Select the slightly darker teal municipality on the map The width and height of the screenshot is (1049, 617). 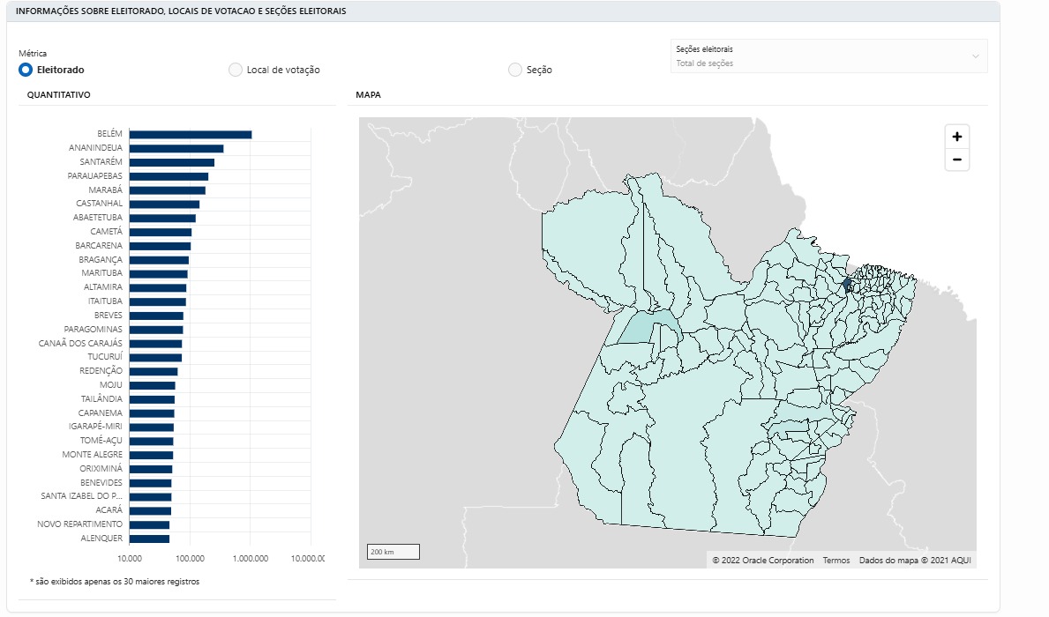click(639, 327)
